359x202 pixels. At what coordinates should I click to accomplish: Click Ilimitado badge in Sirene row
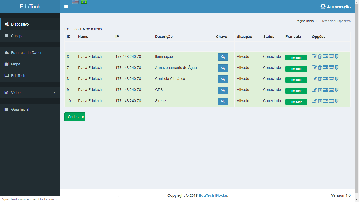[296, 102]
